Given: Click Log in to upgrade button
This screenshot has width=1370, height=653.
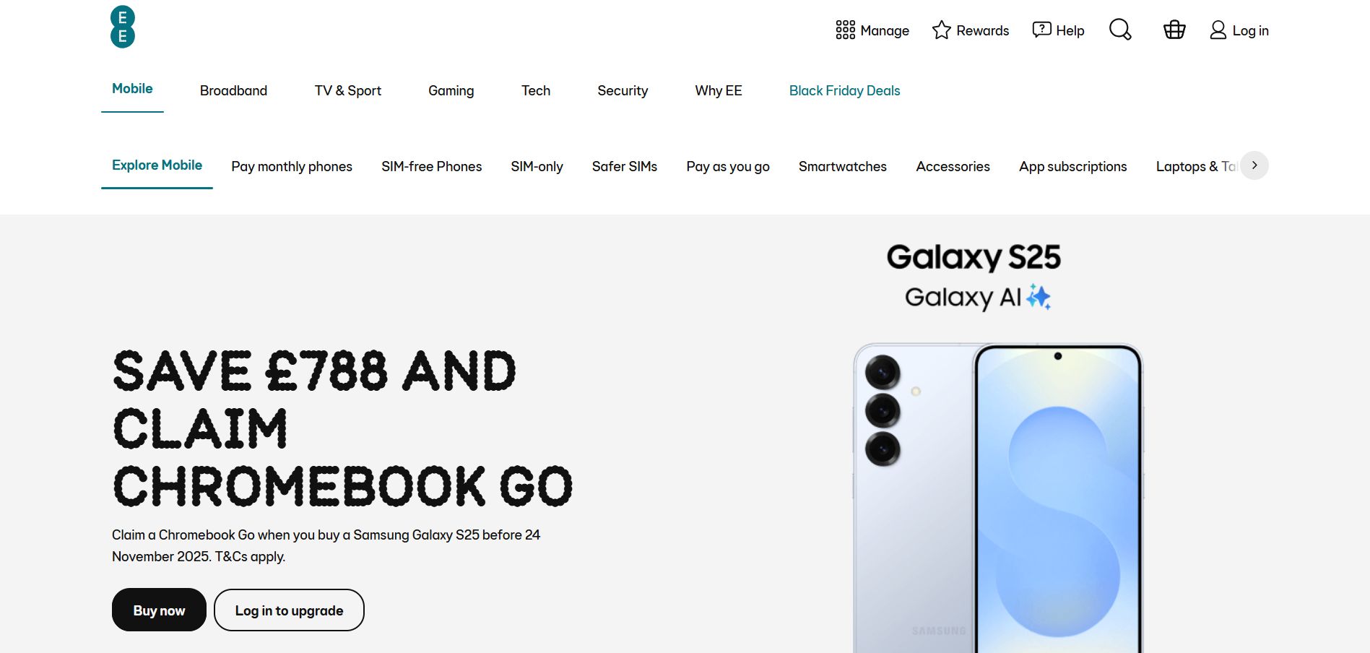Looking at the screenshot, I should (x=289, y=610).
